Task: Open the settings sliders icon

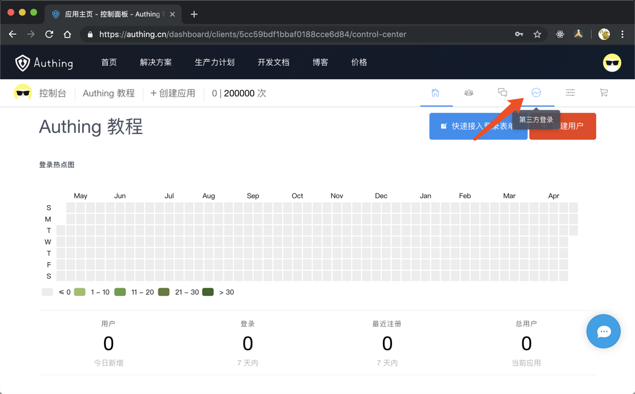Action: [x=570, y=92]
